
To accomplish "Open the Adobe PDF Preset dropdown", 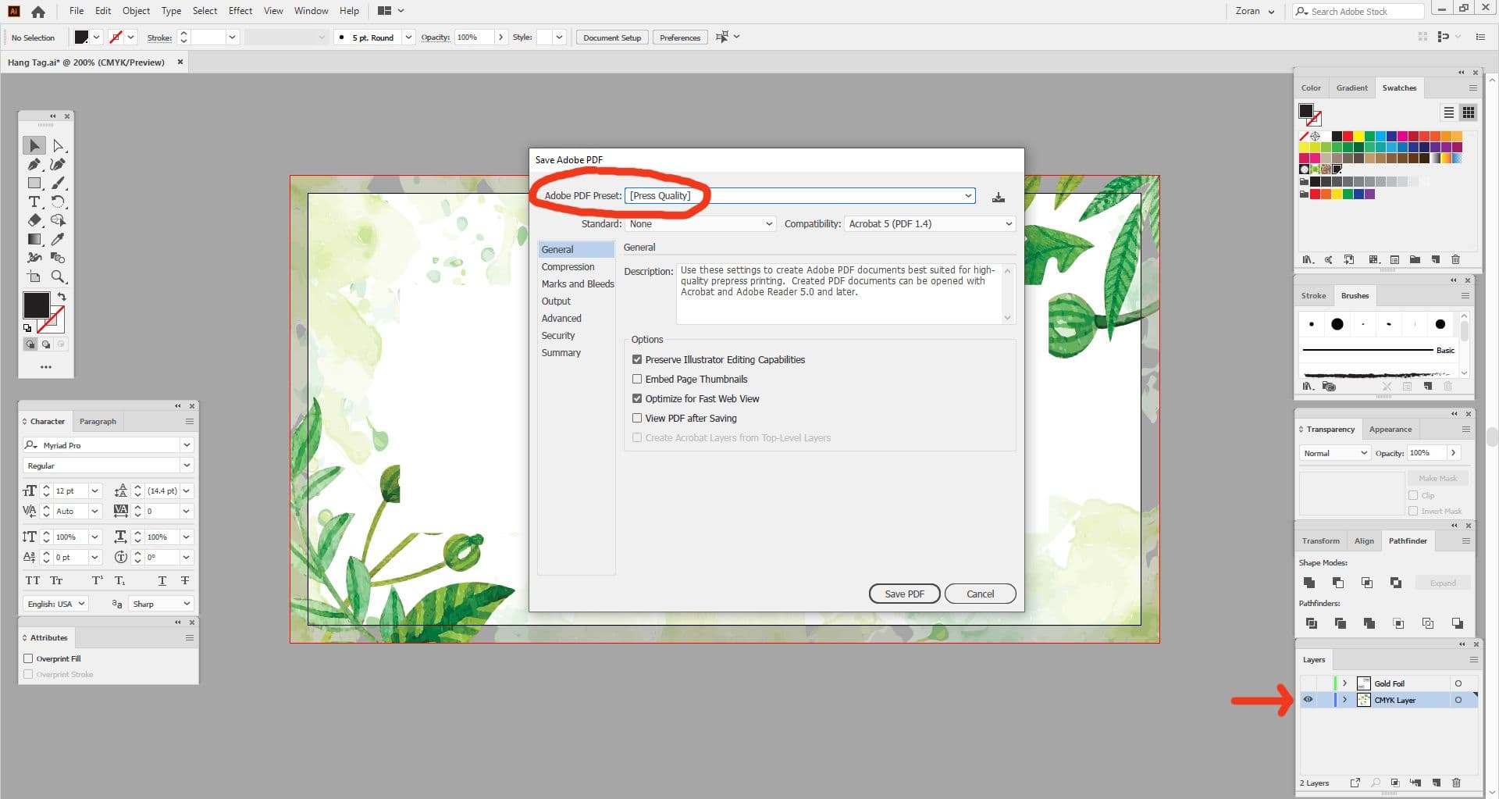I will click(968, 195).
